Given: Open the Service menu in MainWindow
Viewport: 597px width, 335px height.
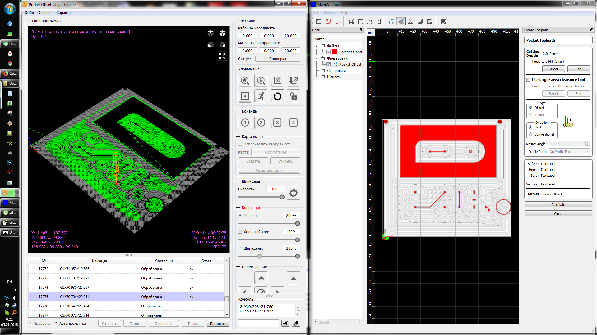Looking at the screenshot, I should coord(329,13).
